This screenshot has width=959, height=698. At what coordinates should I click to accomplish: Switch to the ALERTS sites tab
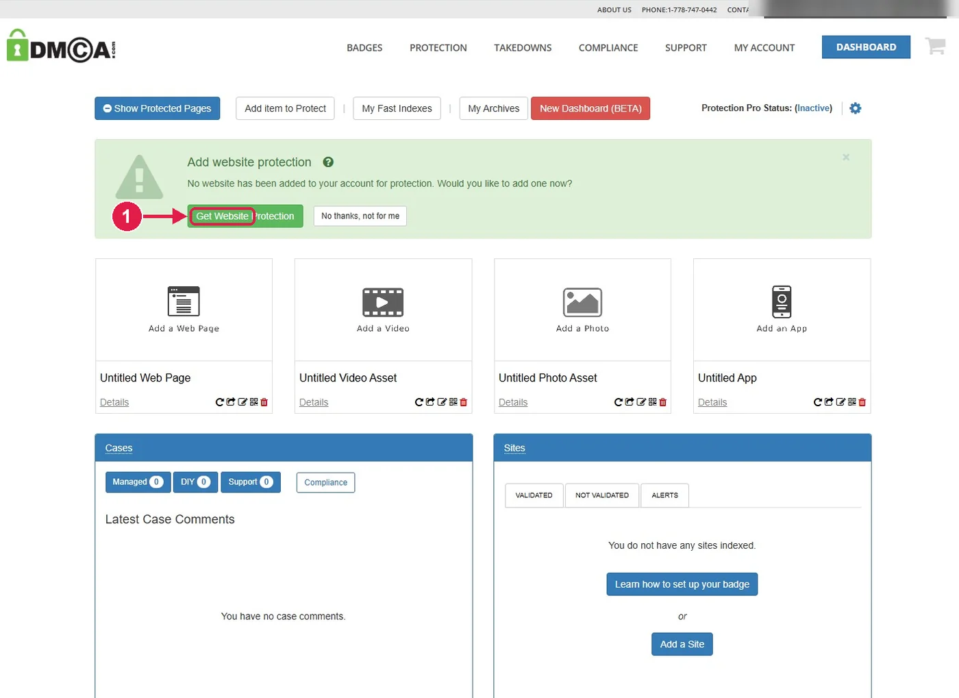pyautogui.click(x=665, y=495)
